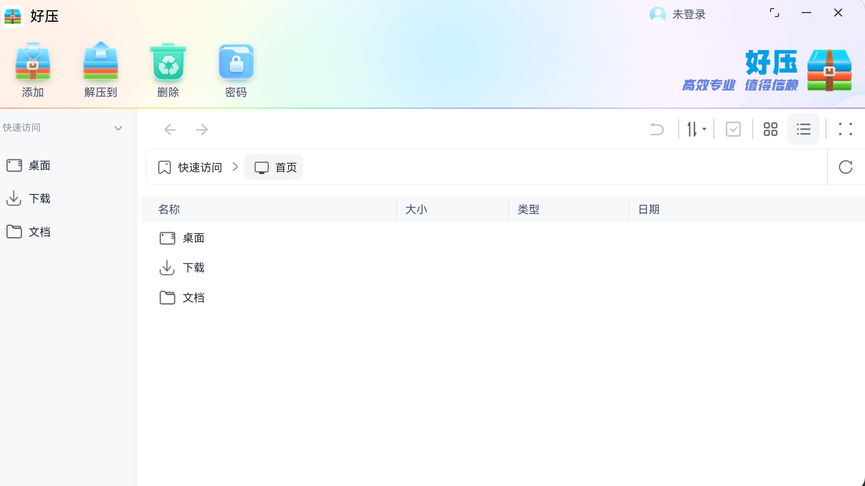Enable multi-select checkbox mode
The image size is (865, 486).
point(733,129)
